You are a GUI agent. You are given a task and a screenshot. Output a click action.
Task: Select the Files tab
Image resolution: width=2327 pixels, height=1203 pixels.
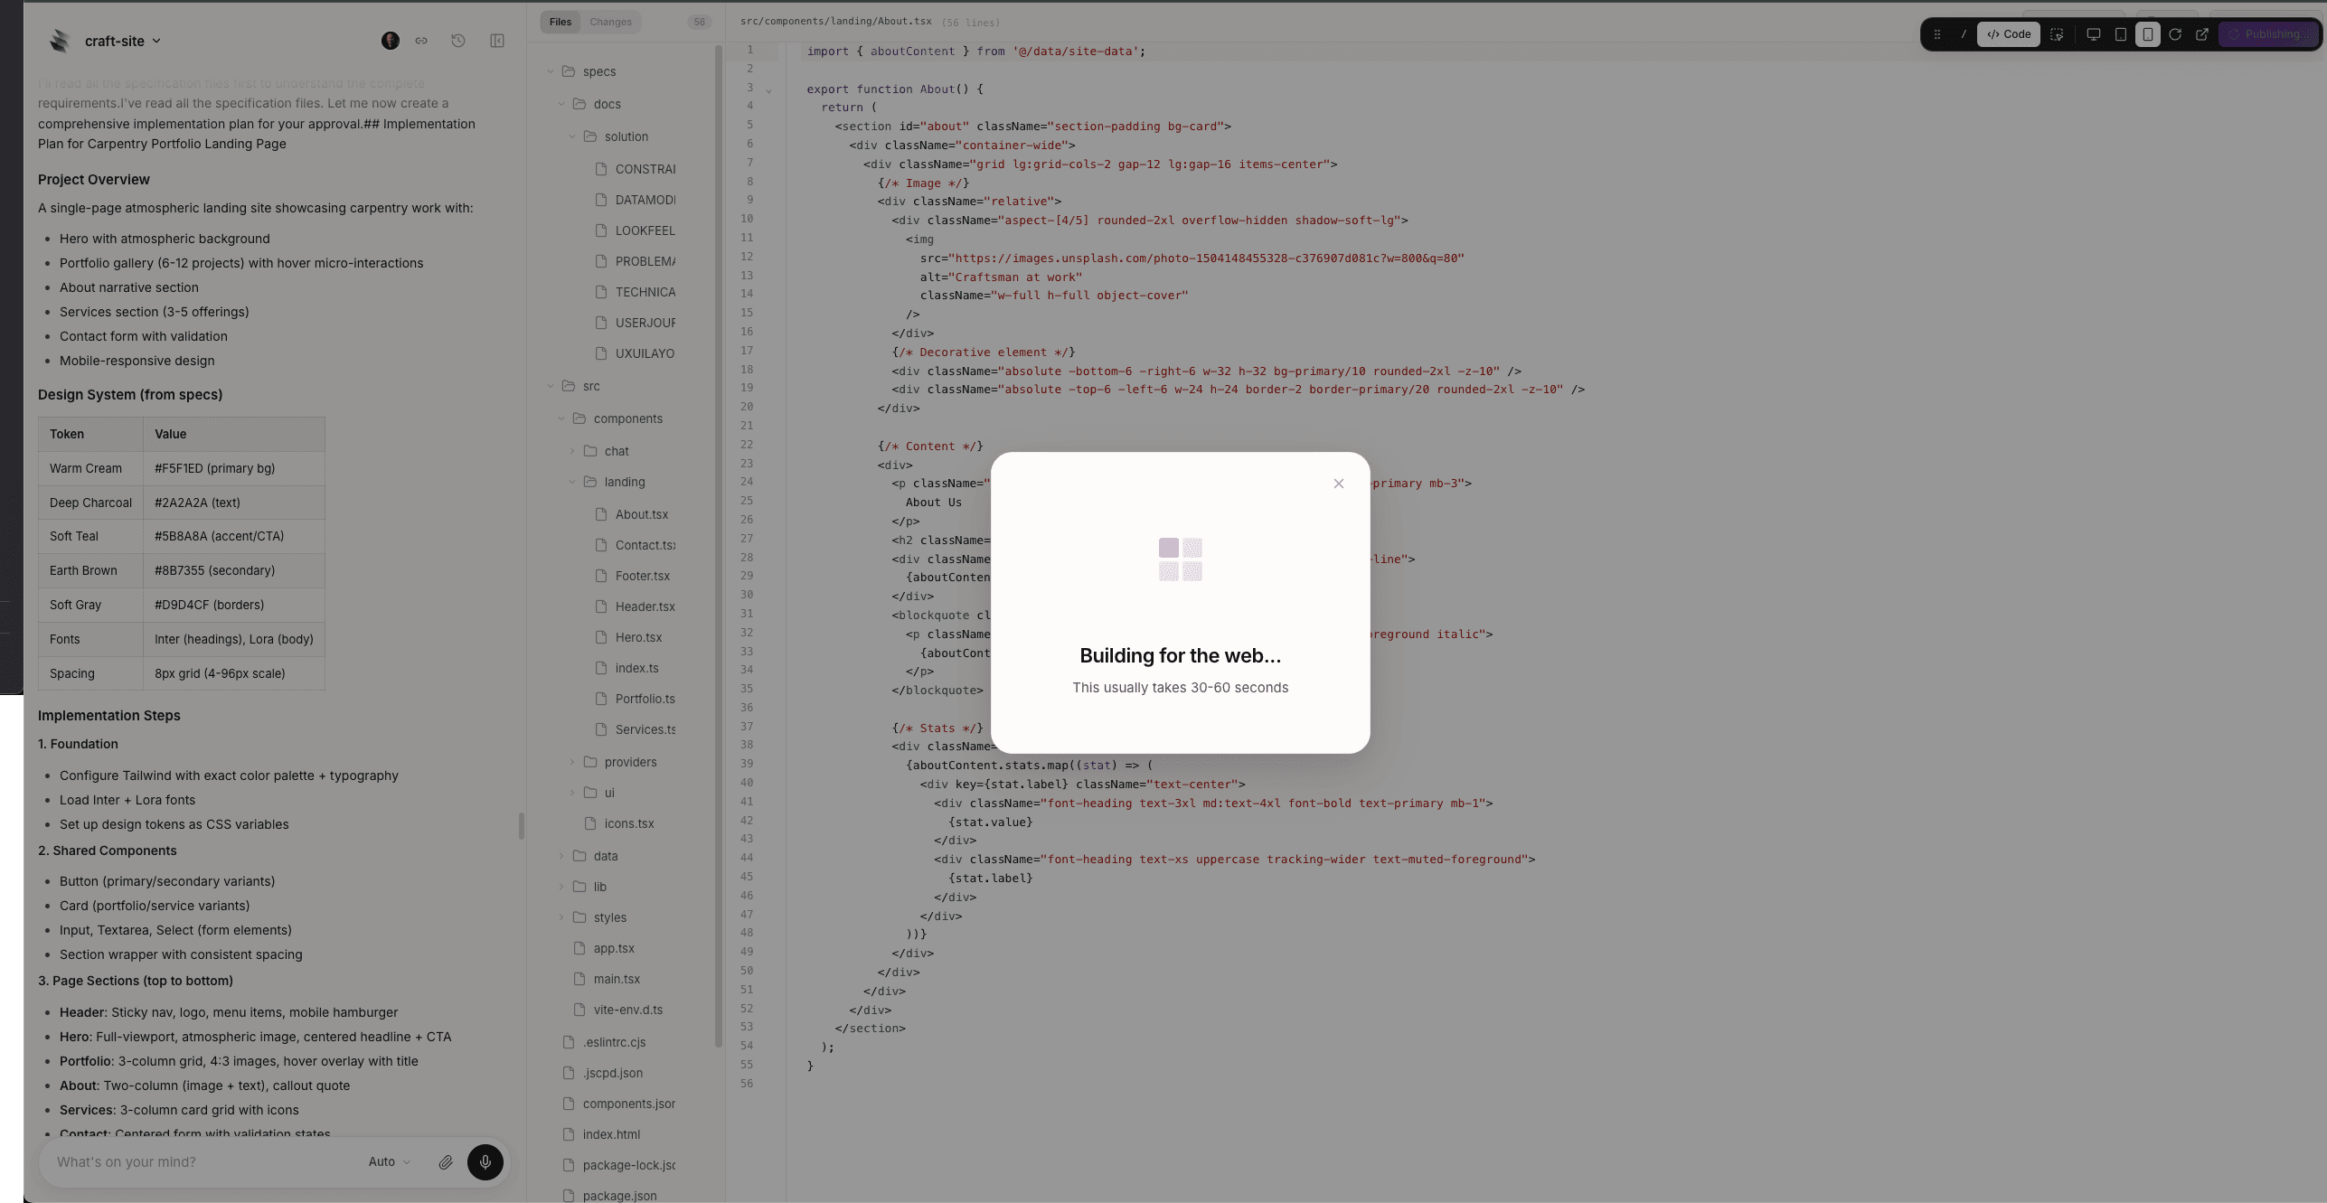(x=561, y=22)
